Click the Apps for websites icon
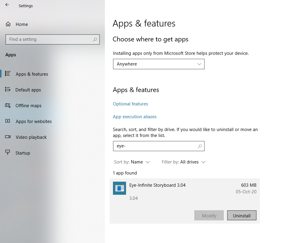The image size is (298, 243). 8,121
